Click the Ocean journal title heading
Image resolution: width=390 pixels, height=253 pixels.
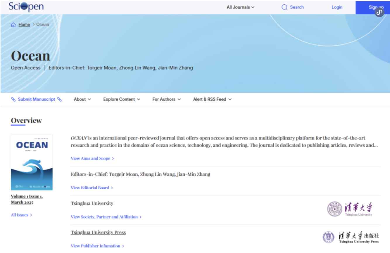pyautogui.click(x=30, y=56)
